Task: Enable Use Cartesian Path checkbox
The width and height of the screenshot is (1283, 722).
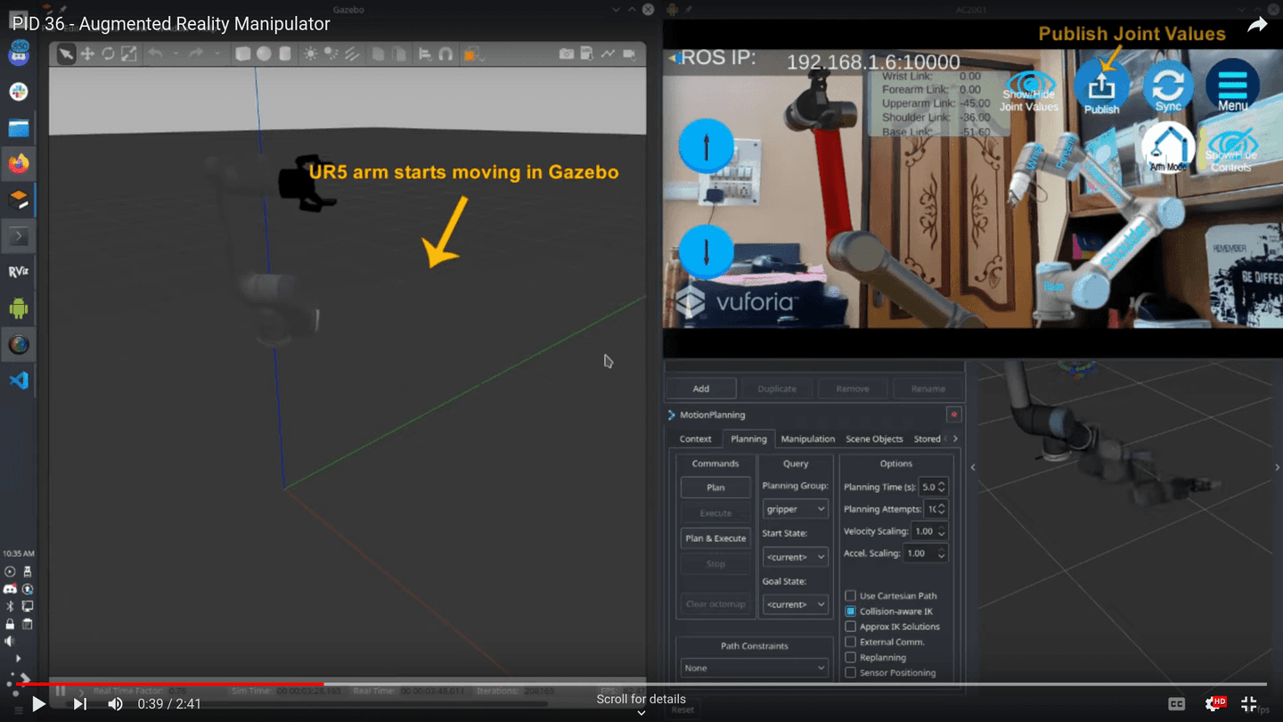Action: pyautogui.click(x=850, y=595)
